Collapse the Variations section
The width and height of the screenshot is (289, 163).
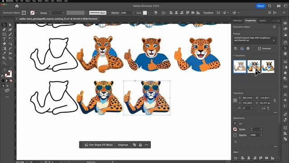point(234,56)
